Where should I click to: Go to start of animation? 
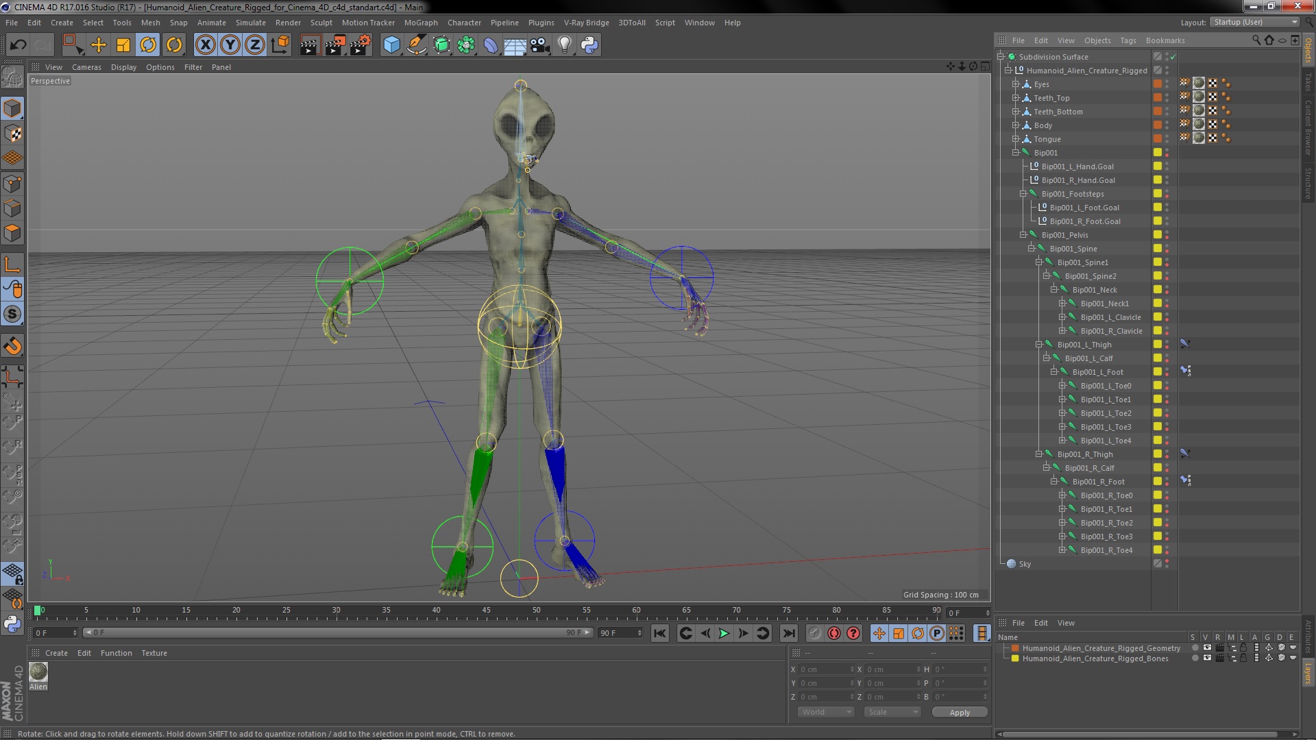click(x=659, y=634)
